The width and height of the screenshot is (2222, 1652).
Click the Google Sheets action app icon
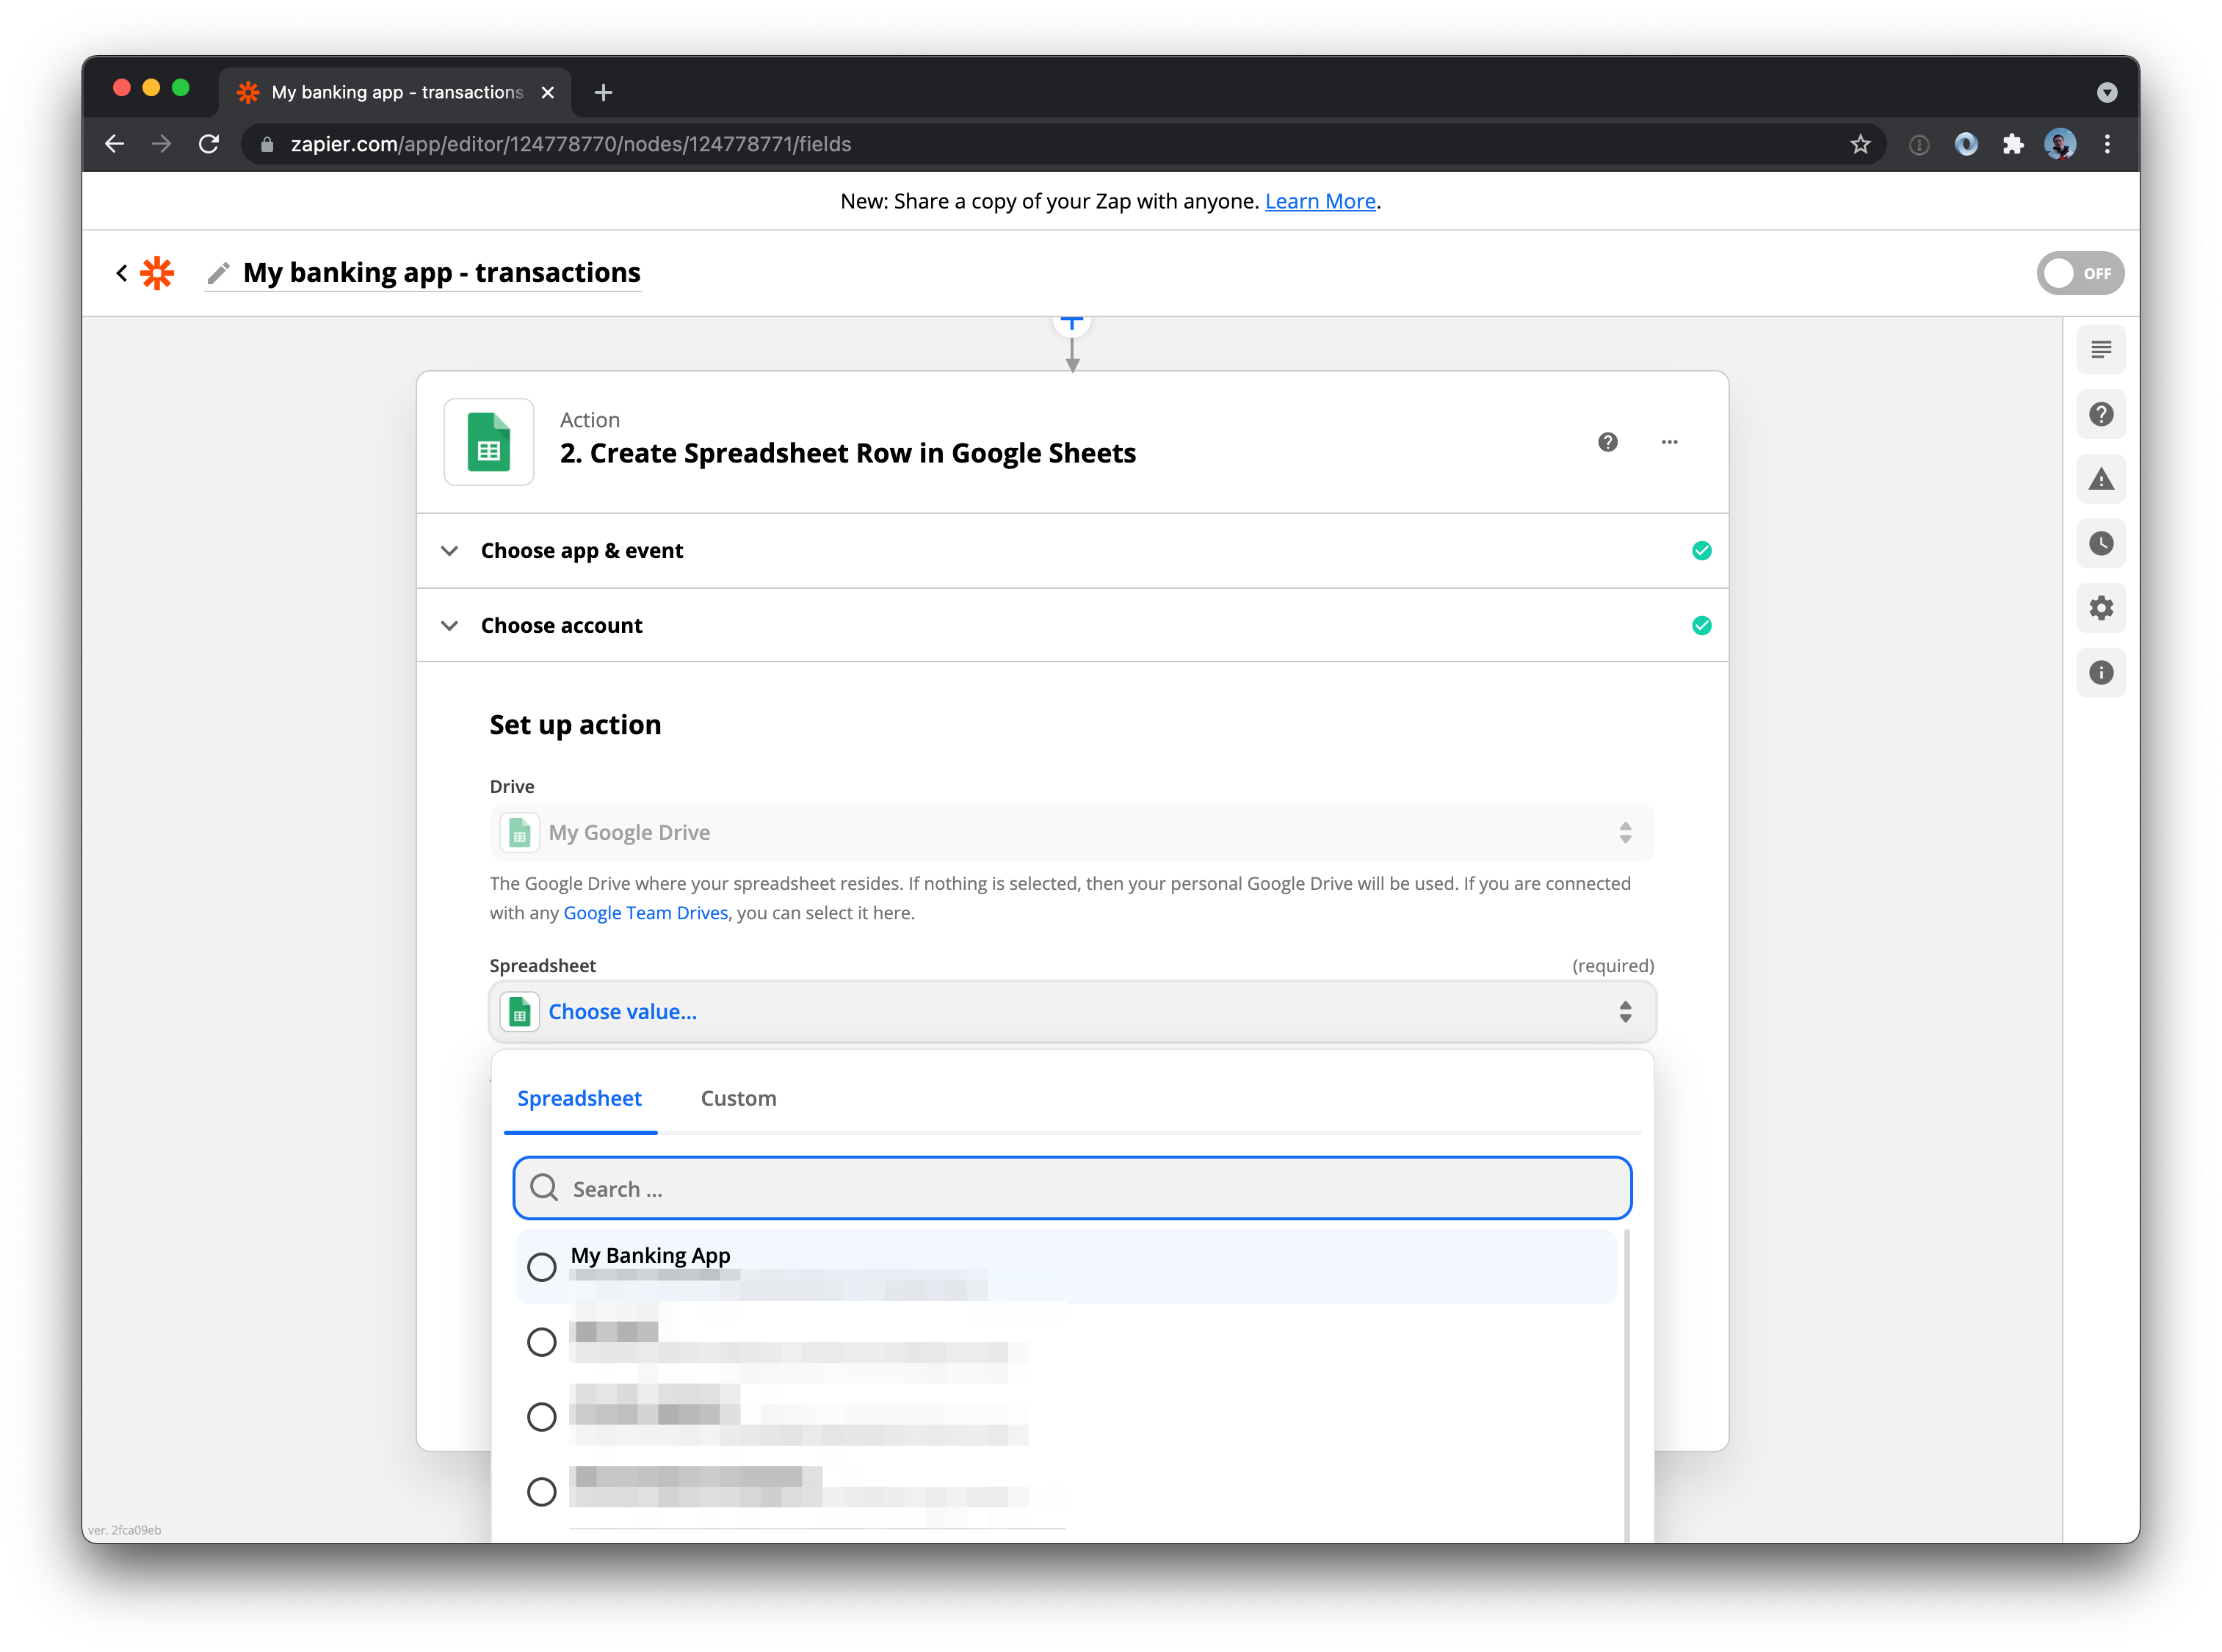[489, 442]
